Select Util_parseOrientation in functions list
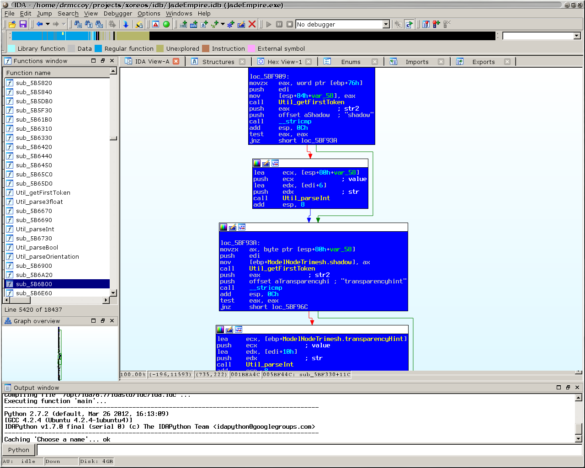 pos(57,256)
